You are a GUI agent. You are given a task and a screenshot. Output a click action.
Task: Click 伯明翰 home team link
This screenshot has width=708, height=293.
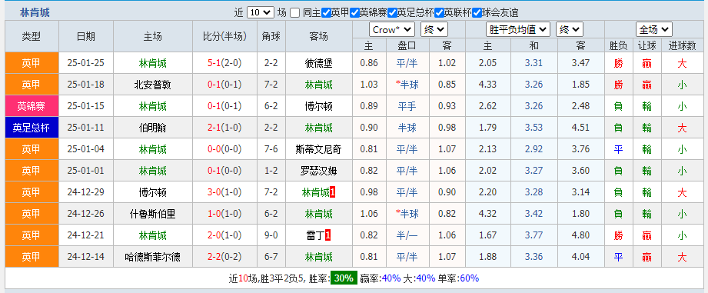153,128
